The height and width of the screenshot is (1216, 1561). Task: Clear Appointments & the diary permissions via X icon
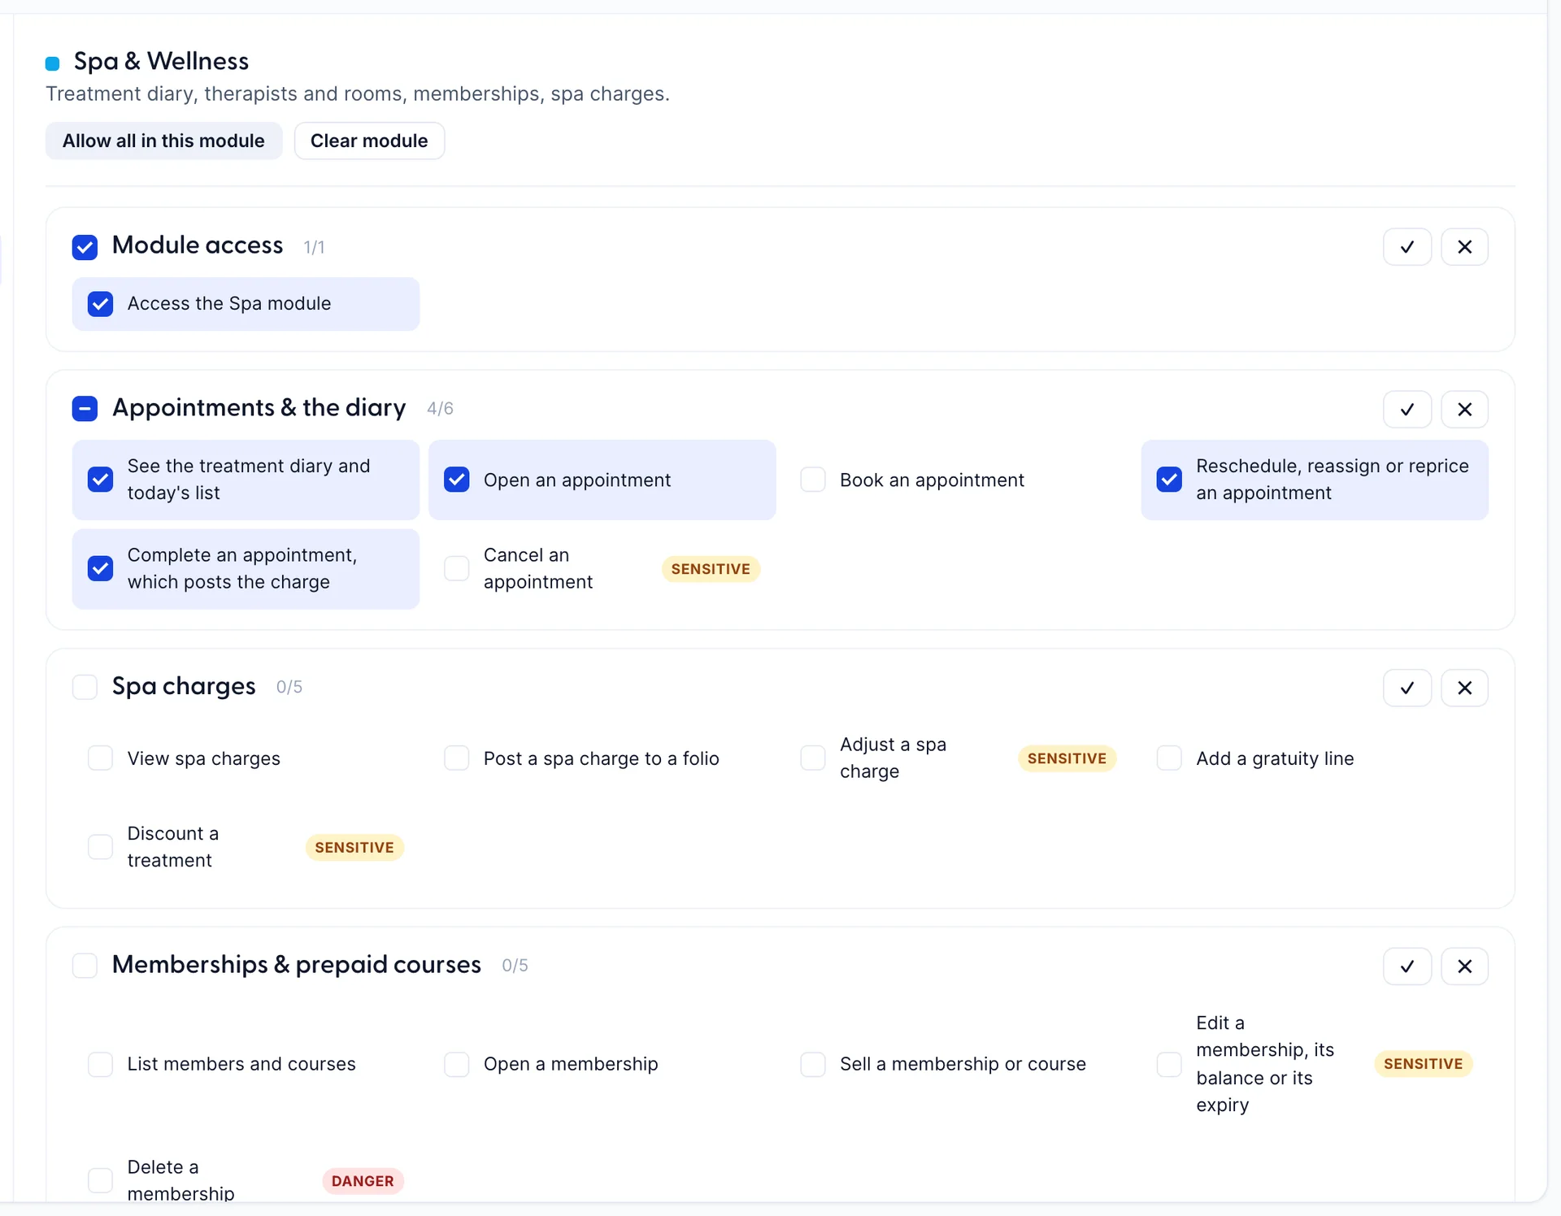1464,410
